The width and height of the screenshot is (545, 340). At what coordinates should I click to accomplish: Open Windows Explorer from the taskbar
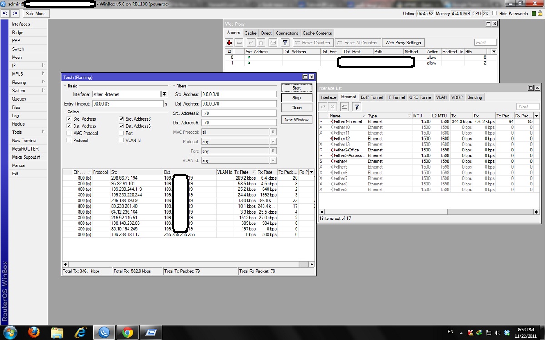[x=58, y=332]
